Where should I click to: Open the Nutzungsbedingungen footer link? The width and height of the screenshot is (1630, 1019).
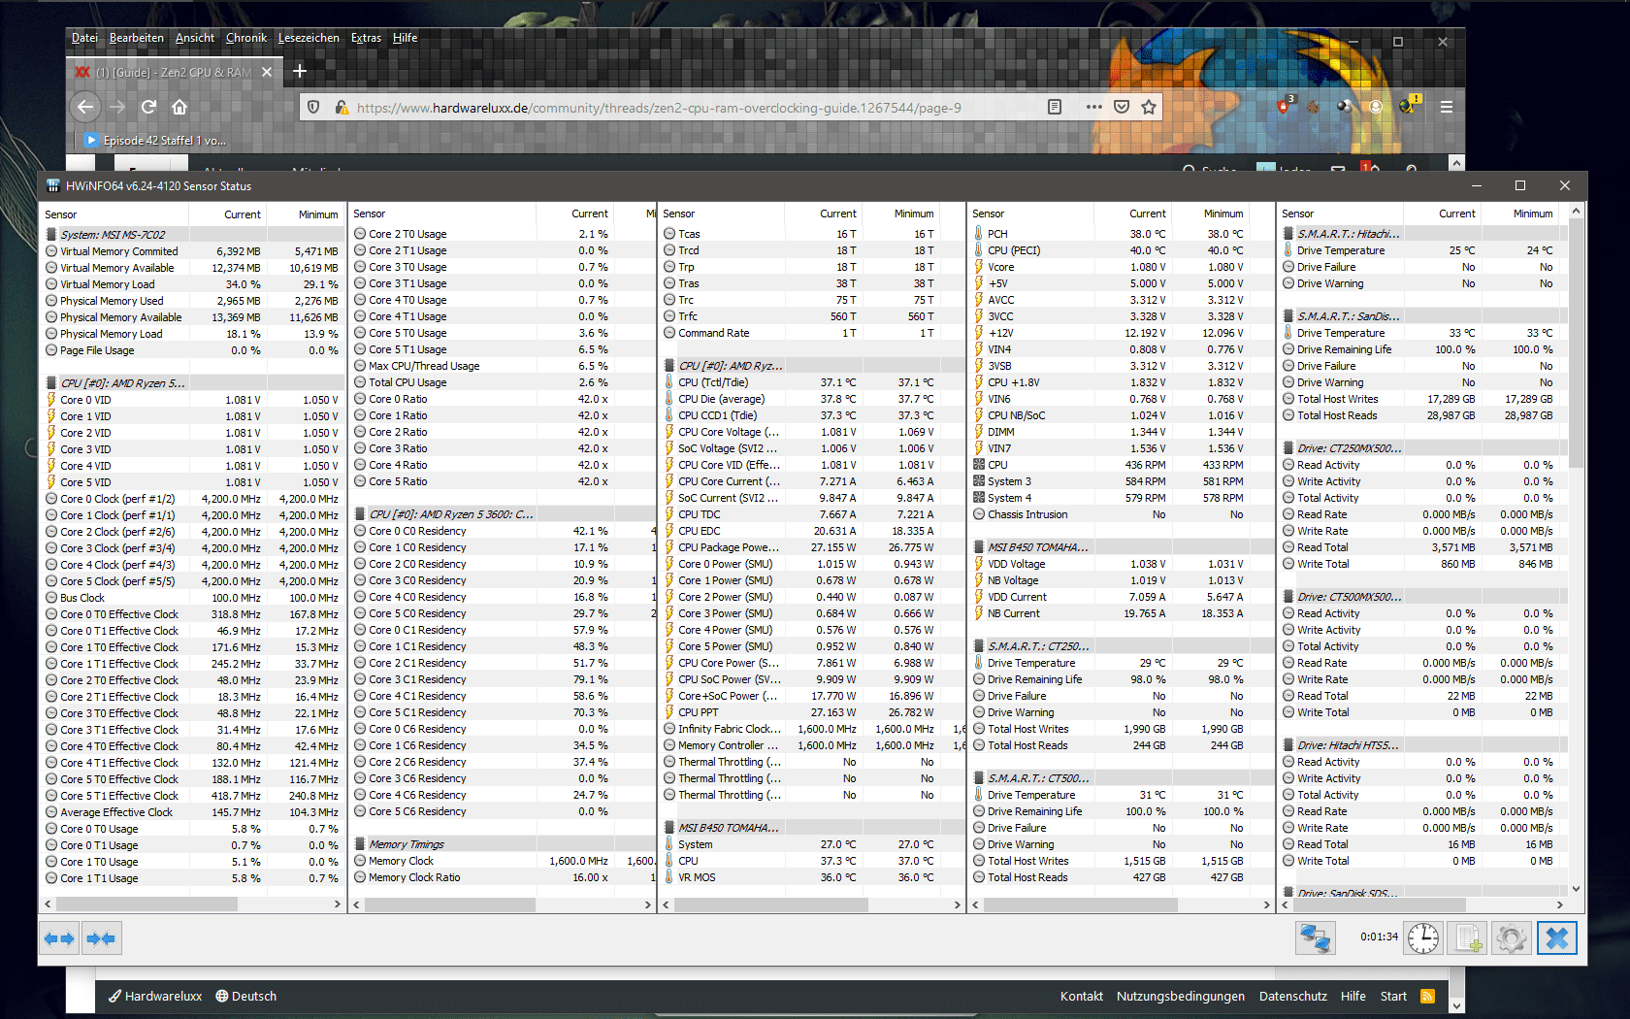coord(1180,996)
